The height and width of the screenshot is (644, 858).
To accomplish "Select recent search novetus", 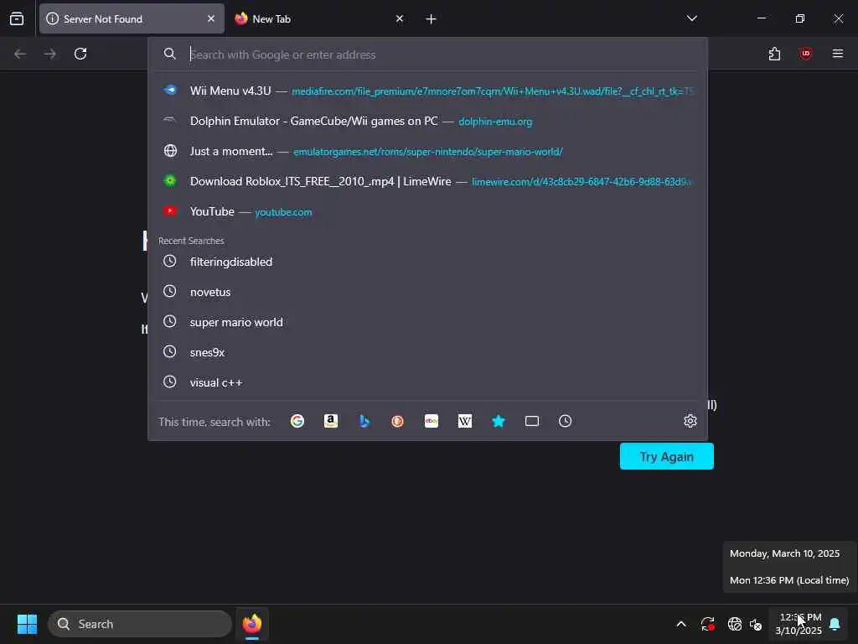I will tap(428, 292).
